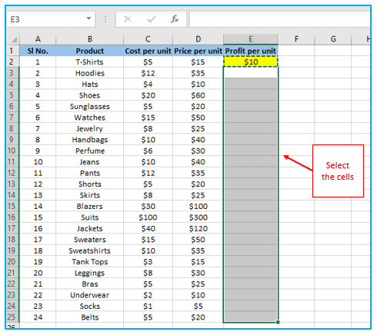The width and height of the screenshot is (377, 335).
Task: Select row 2 header
Action: click(13, 61)
